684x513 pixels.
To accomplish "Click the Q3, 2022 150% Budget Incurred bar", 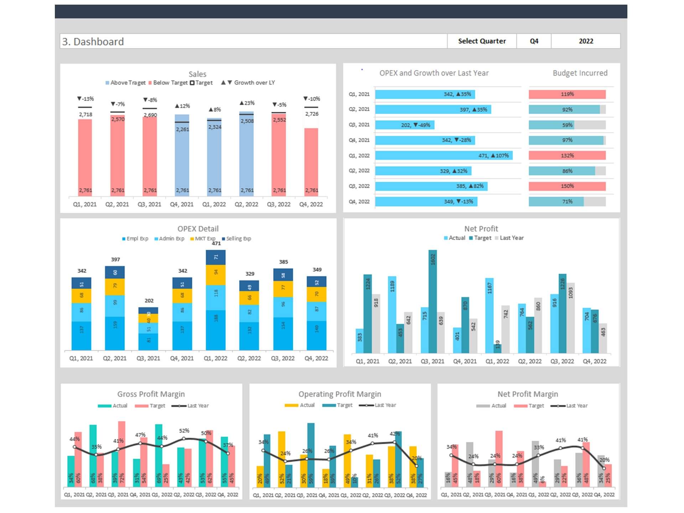I will [567, 186].
